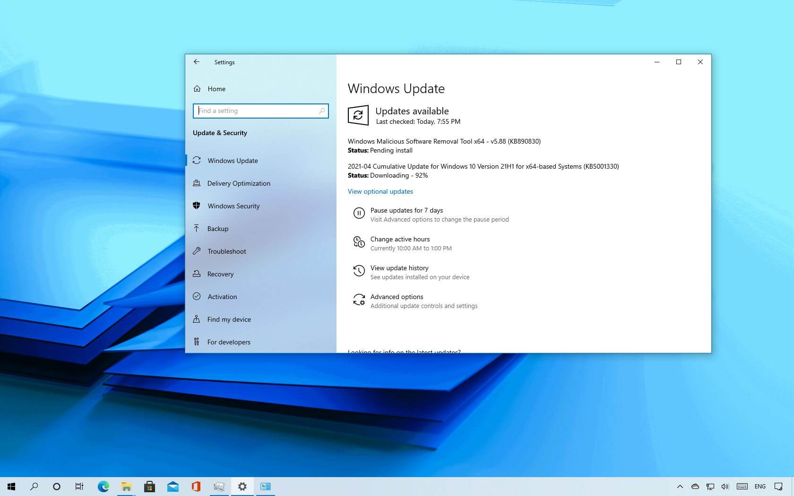794x496 pixels.
Task: Click the KB890830 Malicious Software Removal Tool entry
Action: point(444,141)
